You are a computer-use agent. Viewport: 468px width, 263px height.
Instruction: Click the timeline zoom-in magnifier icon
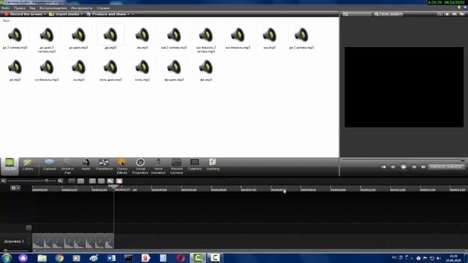(60, 180)
